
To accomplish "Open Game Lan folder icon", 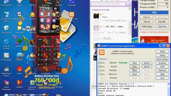I will click(x=20, y=29).
